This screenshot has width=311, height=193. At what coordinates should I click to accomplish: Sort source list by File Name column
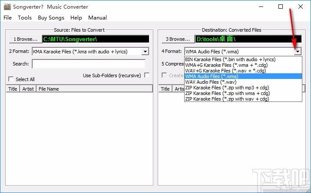[x=94, y=89]
